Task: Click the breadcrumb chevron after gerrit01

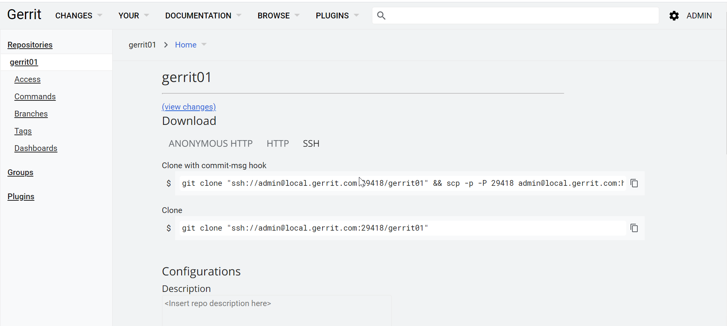Action: click(x=166, y=45)
